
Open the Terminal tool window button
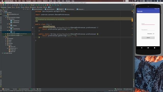coord(14,89)
